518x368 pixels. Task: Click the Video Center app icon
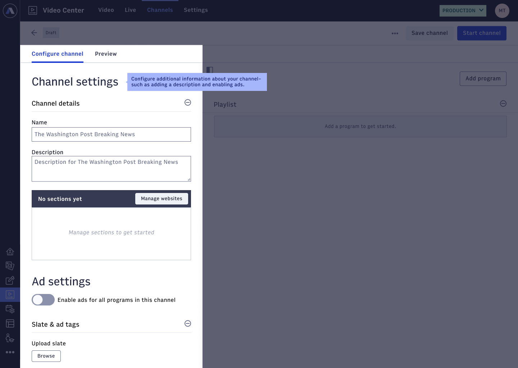pos(33,10)
